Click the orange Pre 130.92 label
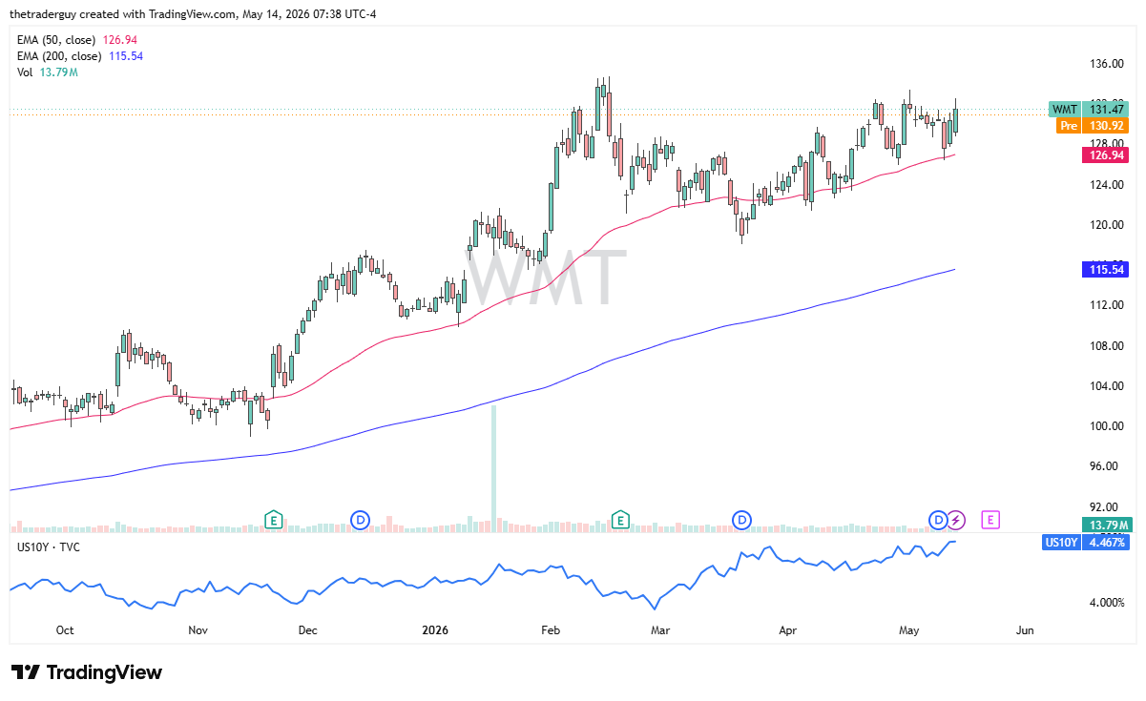The width and height of the screenshot is (1146, 701). tap(1093, 125)
